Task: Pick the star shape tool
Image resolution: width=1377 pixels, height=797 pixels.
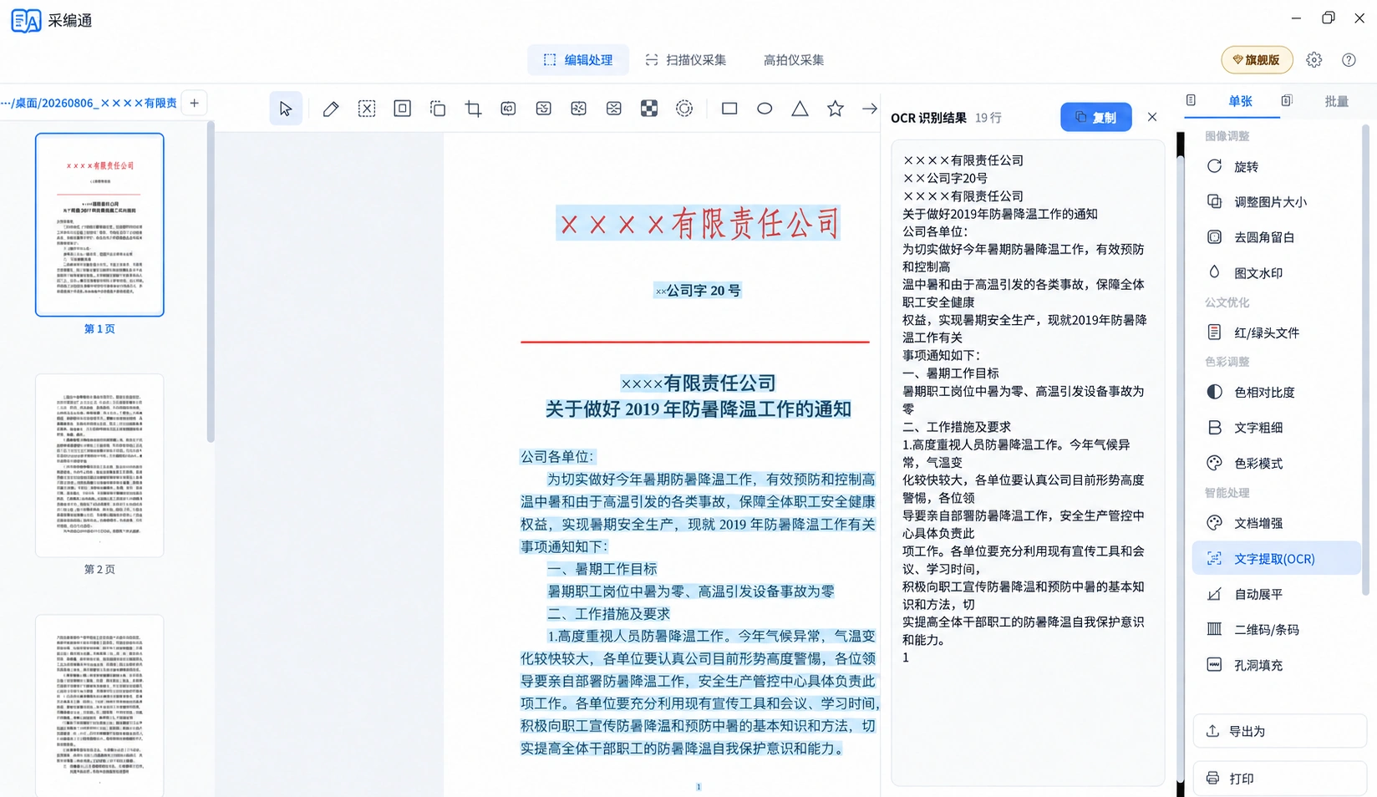Action: coord(836,109)
